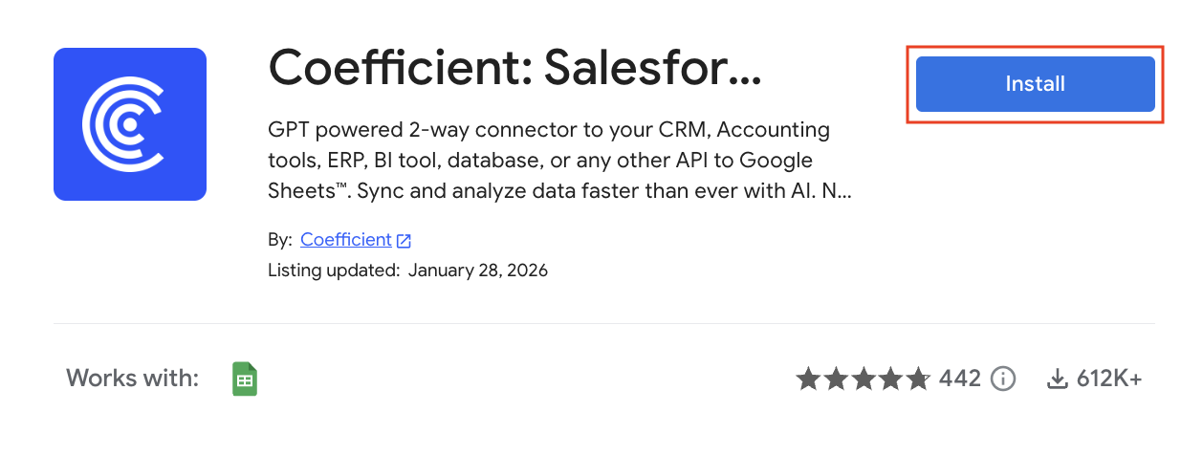1203x455 pixels.
Task: Click the "By:" label
Action: (280, 240)
